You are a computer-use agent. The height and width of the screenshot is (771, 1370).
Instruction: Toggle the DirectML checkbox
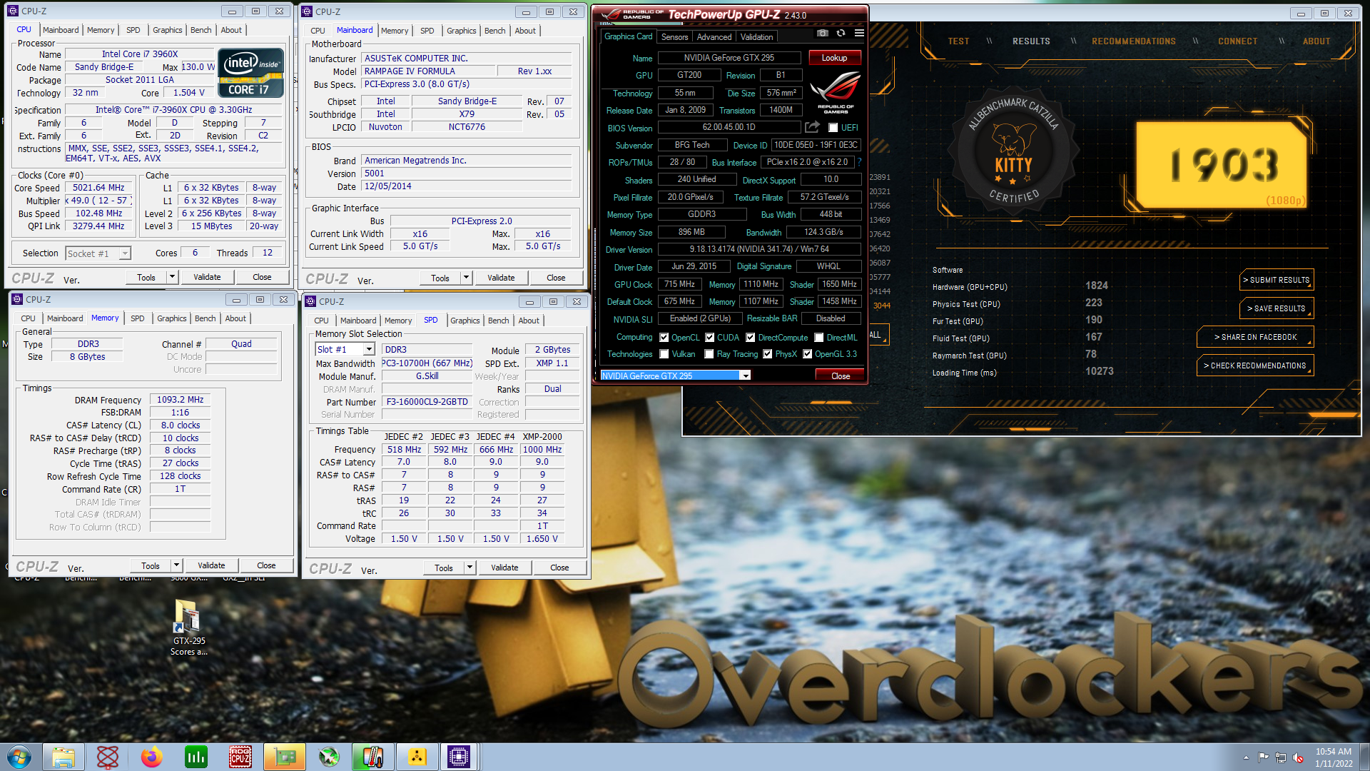click(819, 338)
